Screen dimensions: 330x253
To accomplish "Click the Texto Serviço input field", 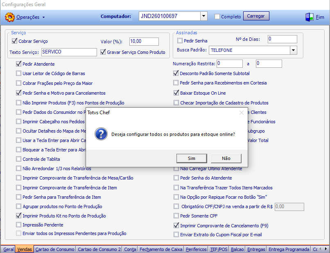I will tap(69, 52).
